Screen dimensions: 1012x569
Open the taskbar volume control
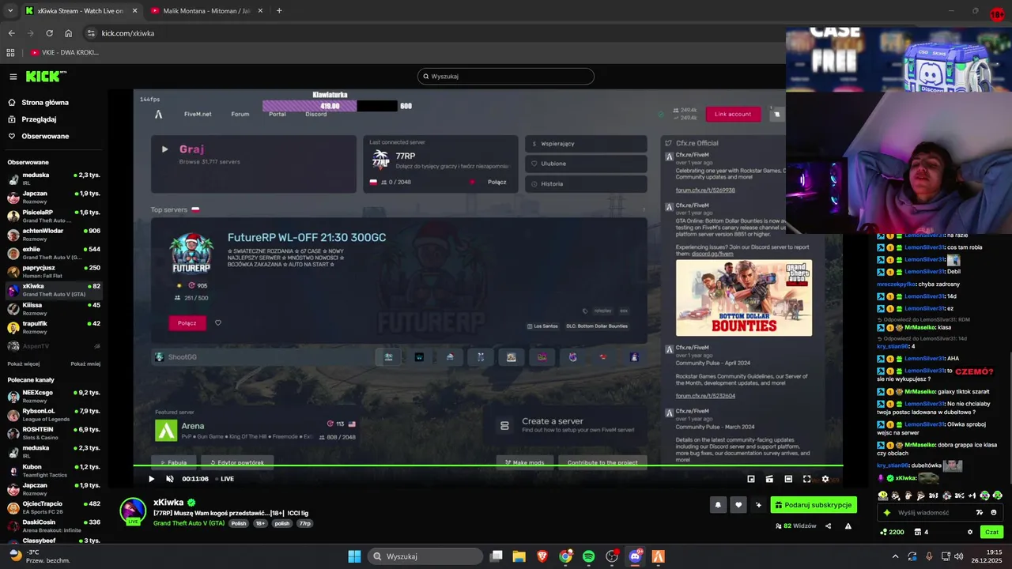tap(961, 556)
